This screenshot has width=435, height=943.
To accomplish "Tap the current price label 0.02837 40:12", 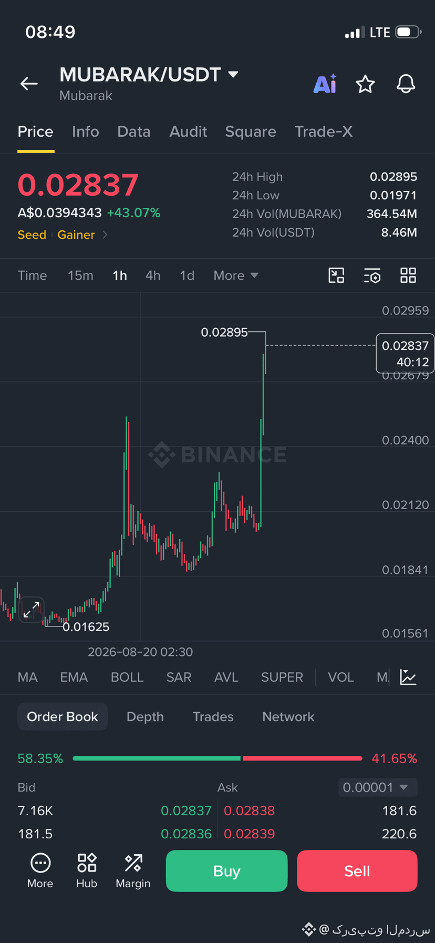I will click(x=405, y=353).
